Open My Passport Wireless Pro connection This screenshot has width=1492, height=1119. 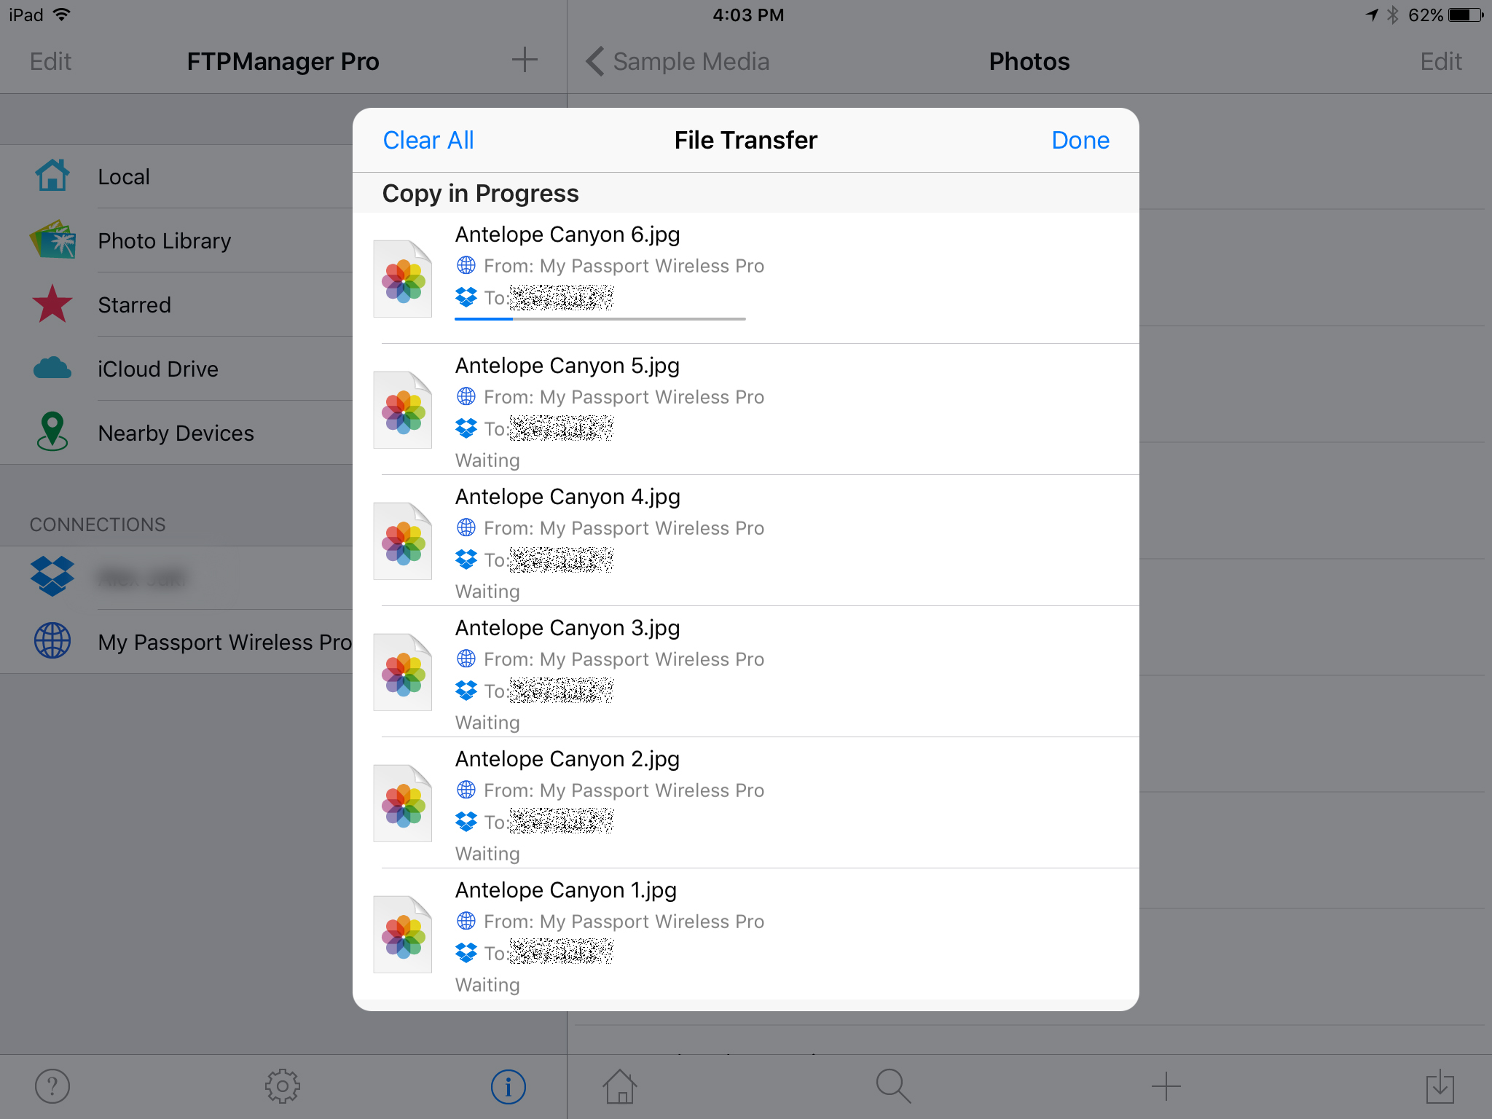[x=224, y=642]
